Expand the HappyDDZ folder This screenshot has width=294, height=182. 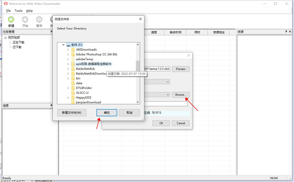click(68, 97)
